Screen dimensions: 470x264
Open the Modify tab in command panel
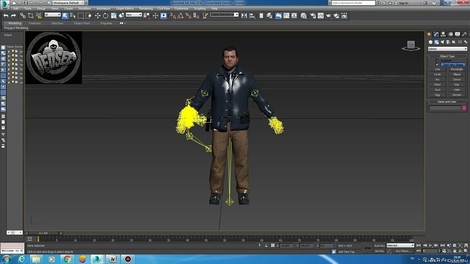pyautogui.click(x=436, y=34)
